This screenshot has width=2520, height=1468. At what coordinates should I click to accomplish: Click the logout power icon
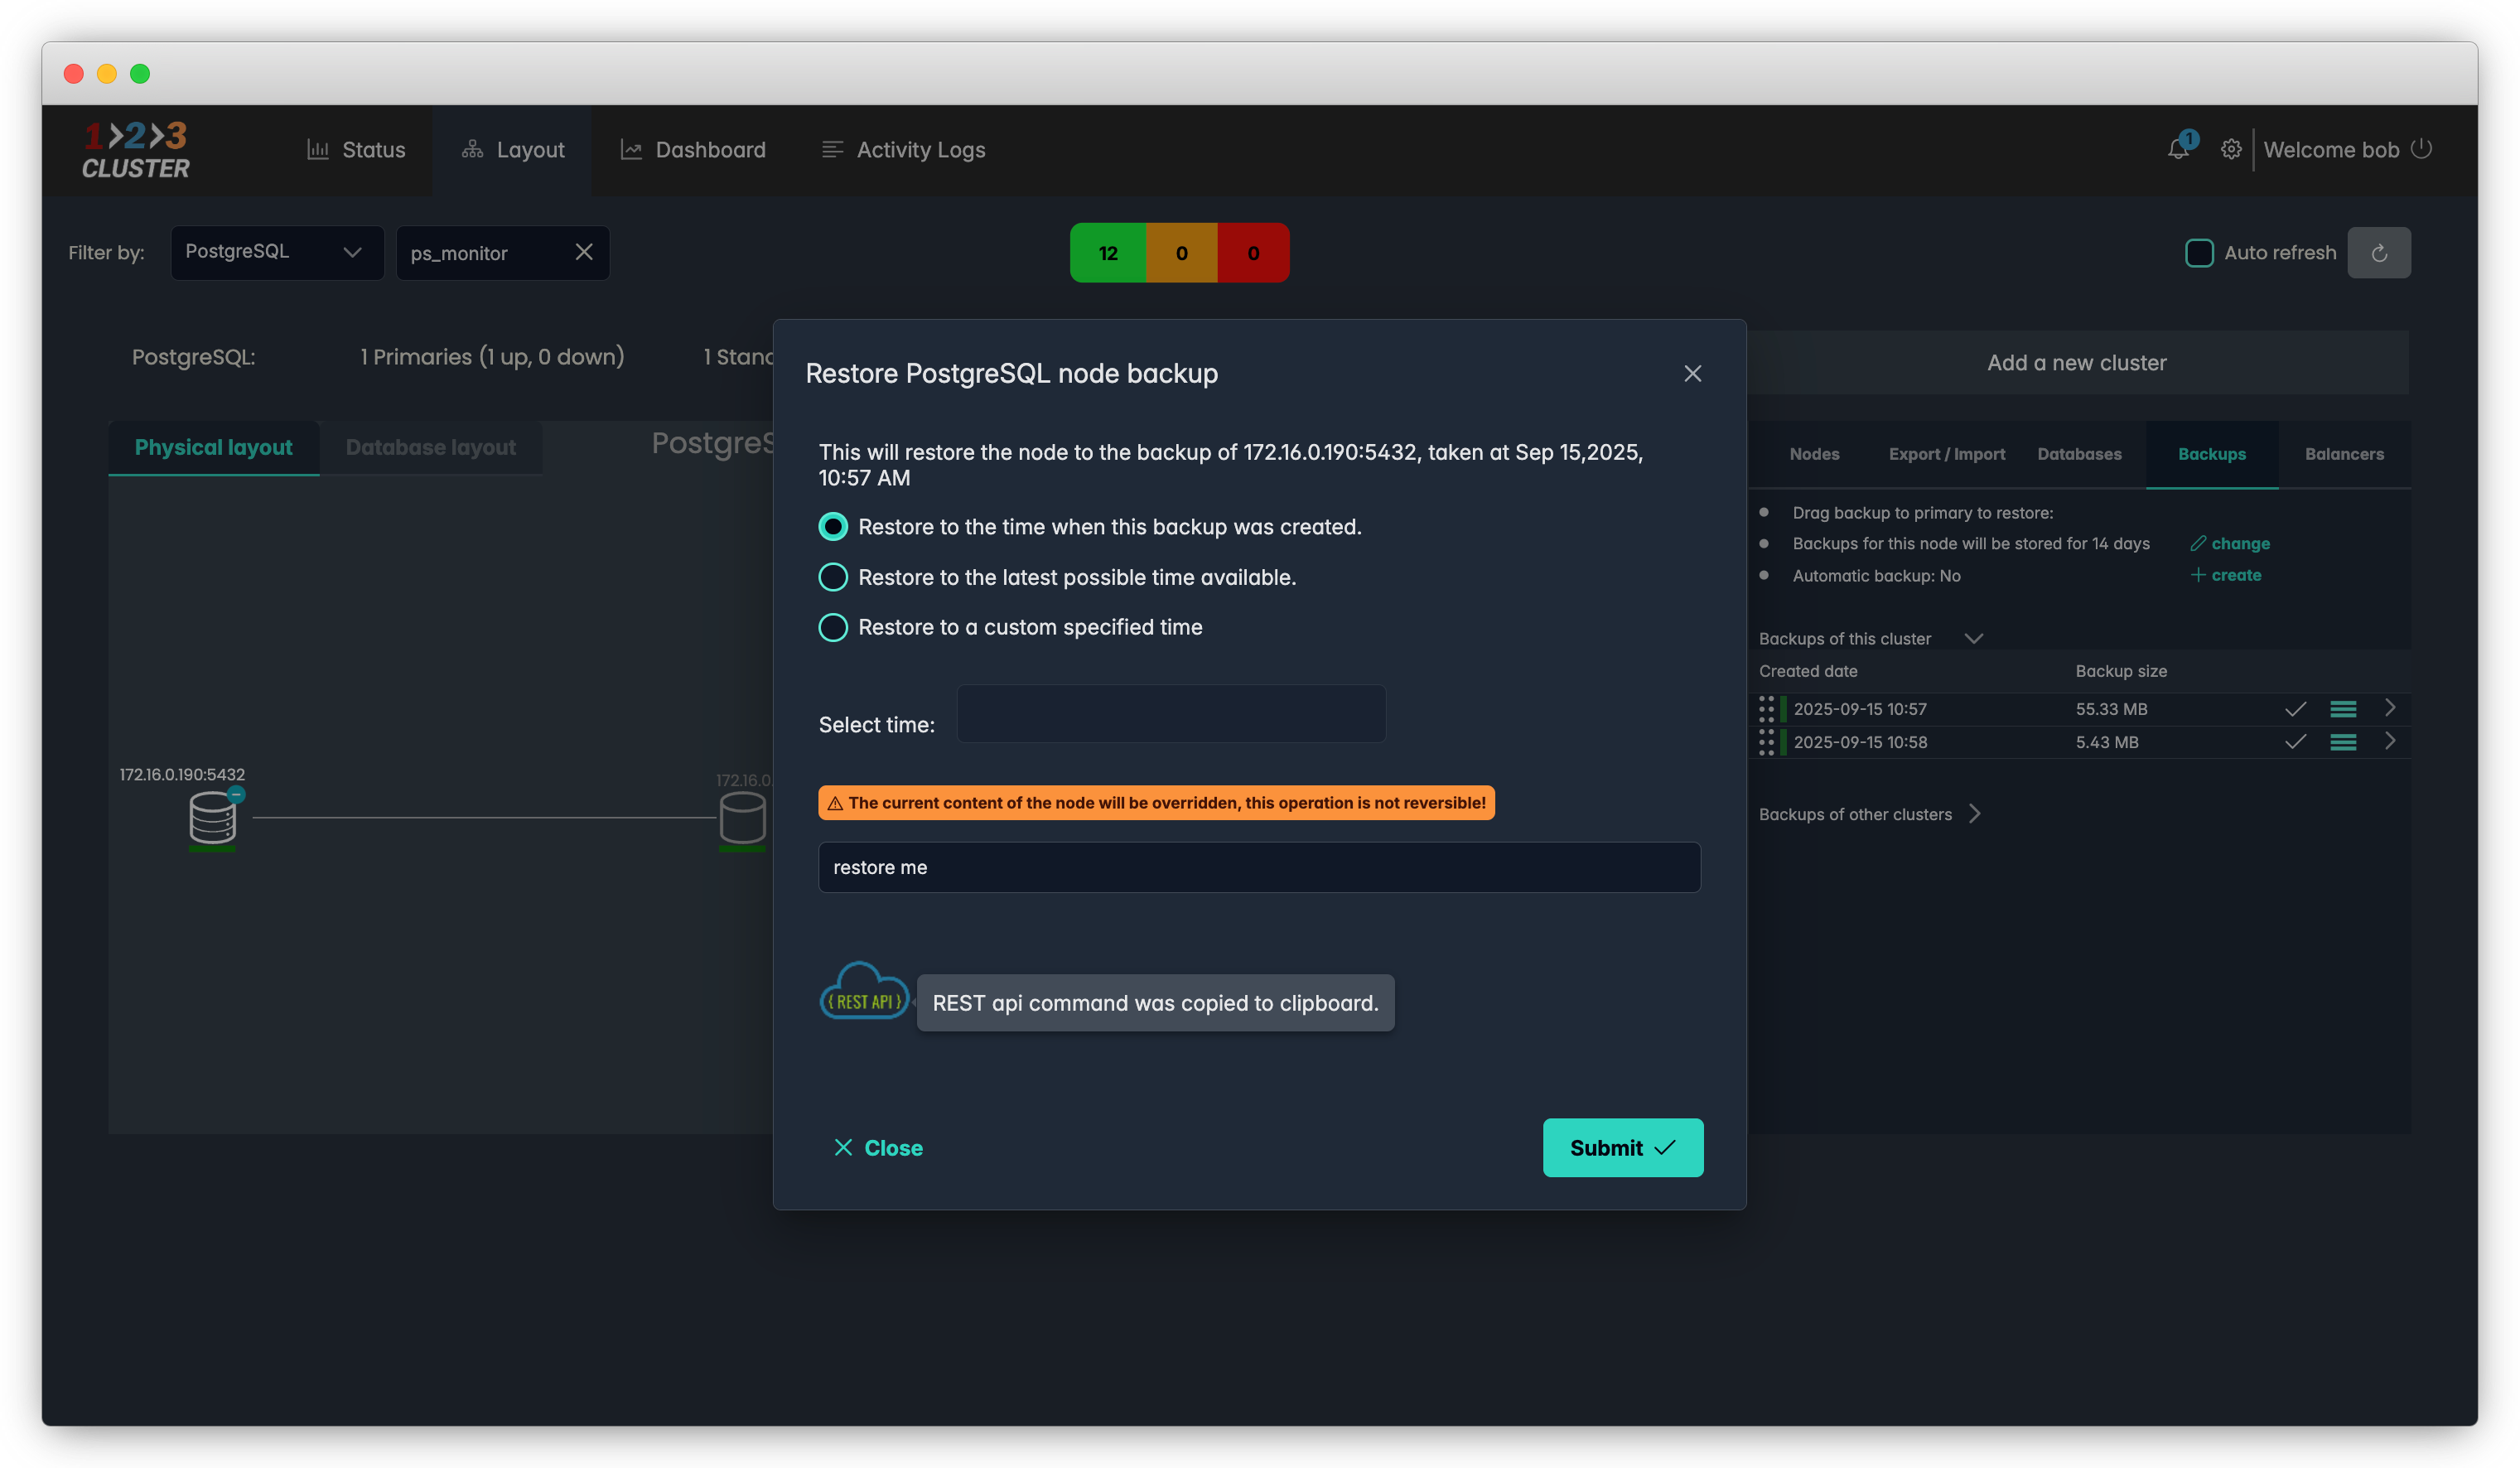(2421, 149)
